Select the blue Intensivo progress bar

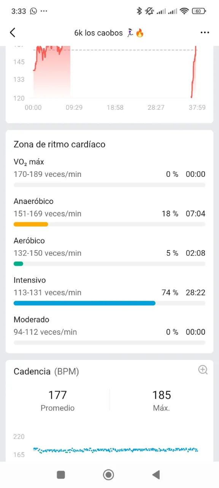click(84, 303)
